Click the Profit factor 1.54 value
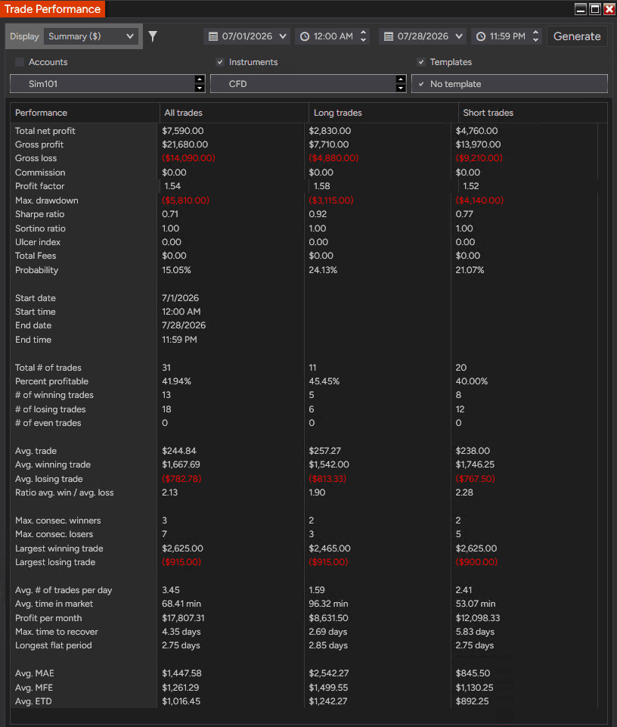The height and width of the screenshot is (727, 617). coord(172,186)
